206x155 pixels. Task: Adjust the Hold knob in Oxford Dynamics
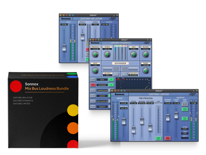(x=133, y=54)
